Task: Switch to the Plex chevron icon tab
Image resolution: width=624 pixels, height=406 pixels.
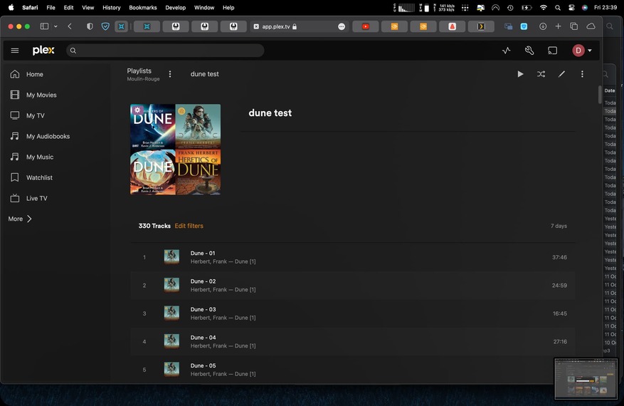Action: [x=481, y=26]
